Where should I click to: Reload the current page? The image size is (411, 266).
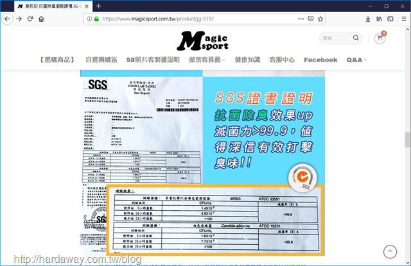[30, 19]
